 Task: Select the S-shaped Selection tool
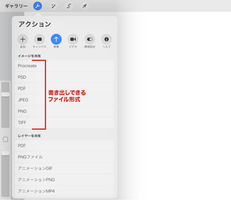click(x=69, y=6)
